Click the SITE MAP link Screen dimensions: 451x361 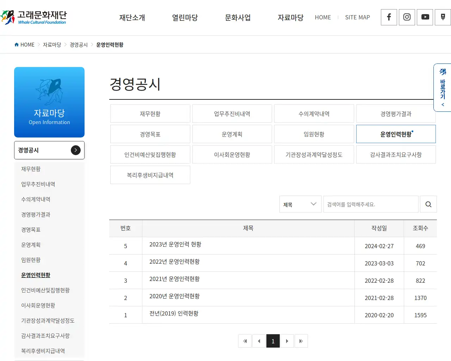357,17
